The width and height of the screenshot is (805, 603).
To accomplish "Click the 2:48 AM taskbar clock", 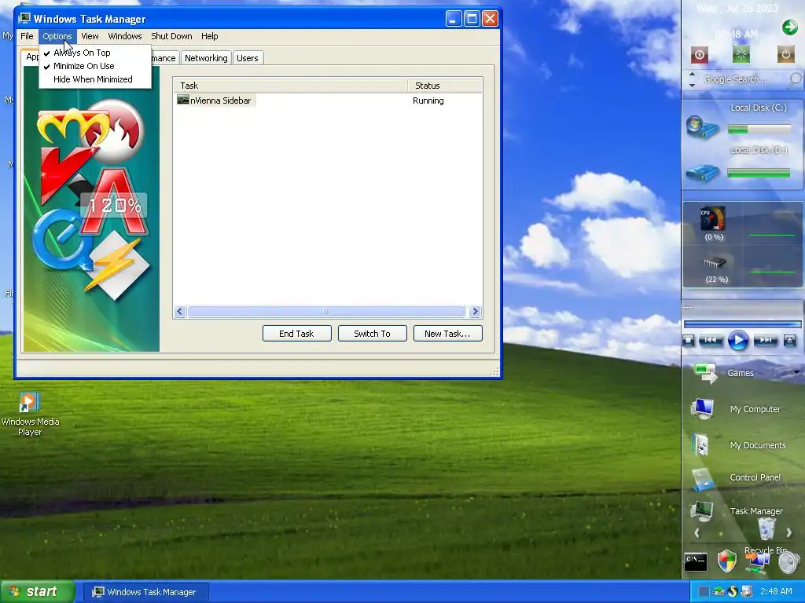I will (776, 592).
